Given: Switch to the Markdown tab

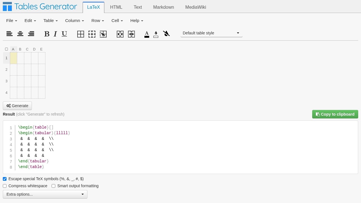Looking at the screenshot, I should point(164,7).
